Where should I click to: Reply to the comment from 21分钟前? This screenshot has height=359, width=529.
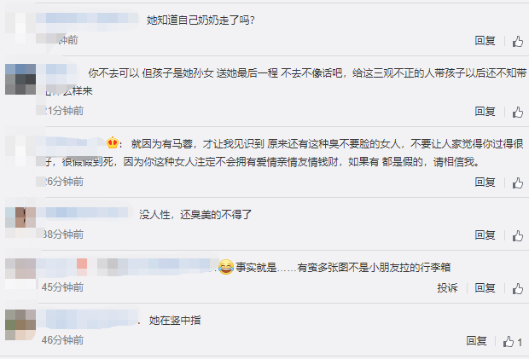[485, 111]
